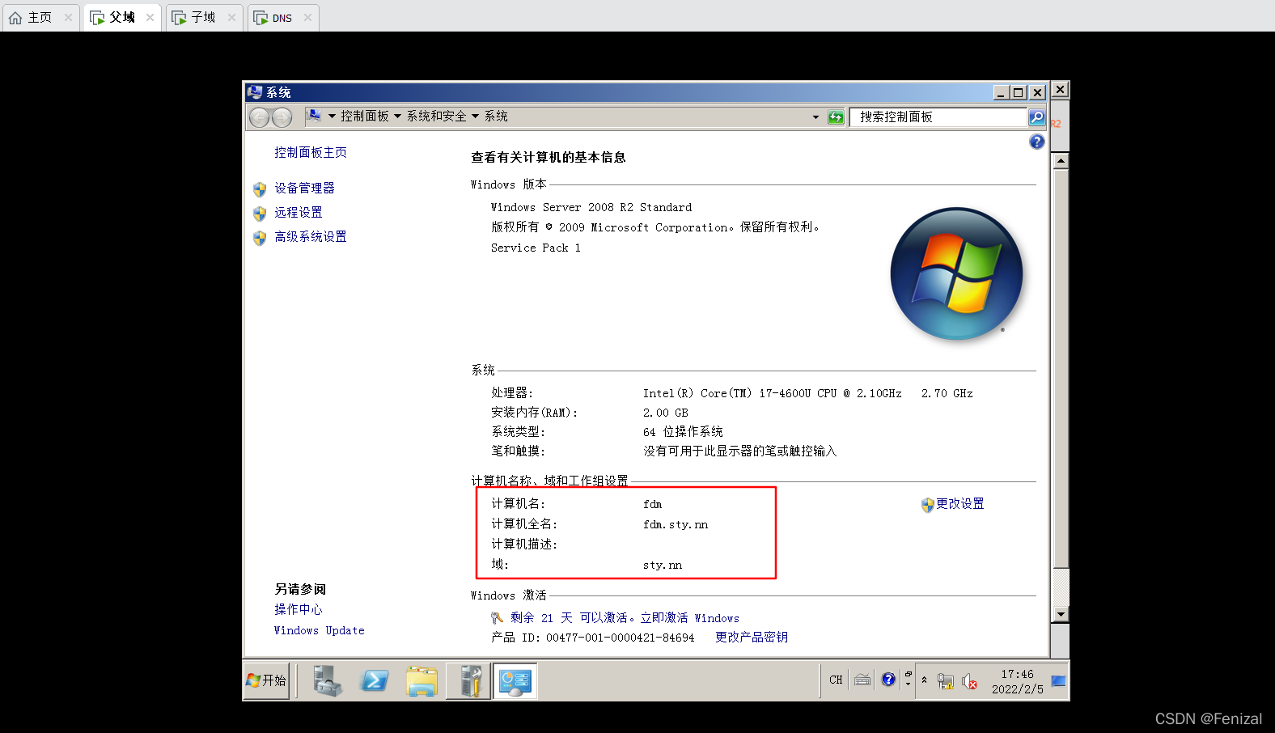
Task: Click the Start button
Action: pos(266,680)
